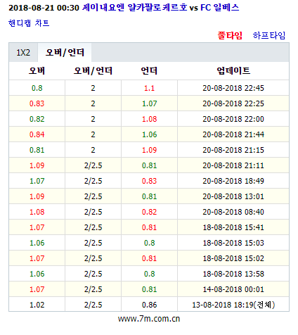Image resolution: width=298 pixels, height=335 pixels.
Task: Click over odds 0.84 in the 21:44 row
Action: [37, 134]
